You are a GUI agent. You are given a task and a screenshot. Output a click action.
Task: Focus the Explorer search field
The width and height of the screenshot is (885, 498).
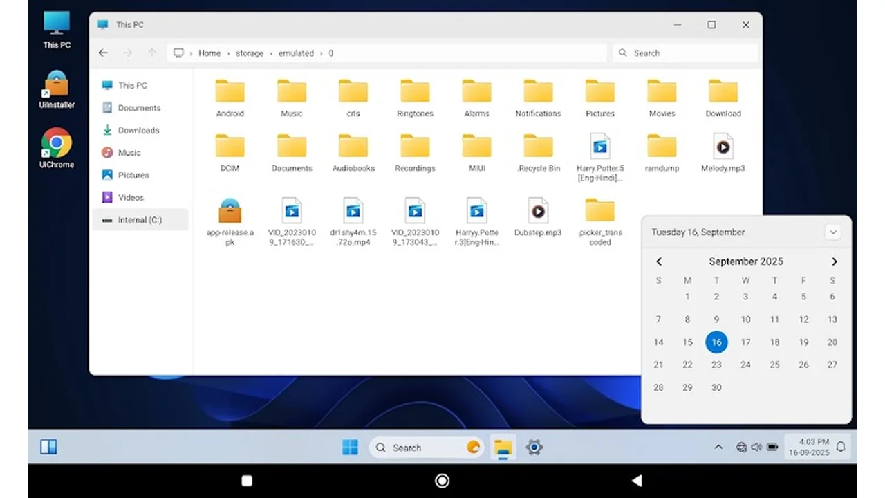[x=685, y=53]
